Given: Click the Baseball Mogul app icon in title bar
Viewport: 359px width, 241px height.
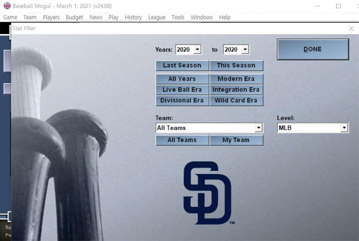Looking at the screenshot, I should pos(7,6).
